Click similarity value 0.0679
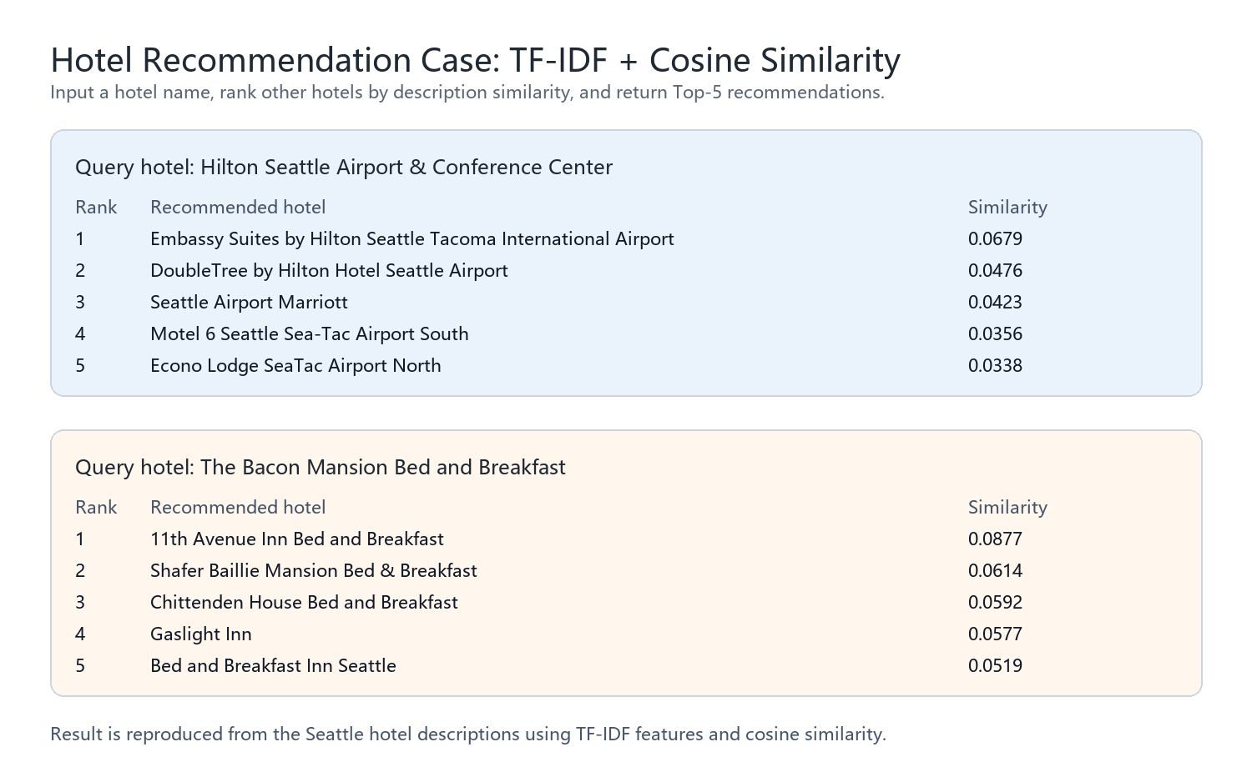 995,239
